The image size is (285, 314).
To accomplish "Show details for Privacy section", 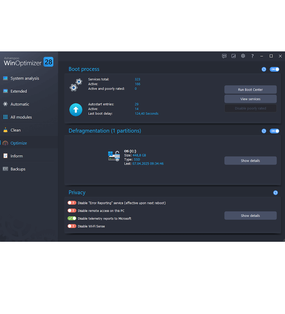I will point(250,216).
